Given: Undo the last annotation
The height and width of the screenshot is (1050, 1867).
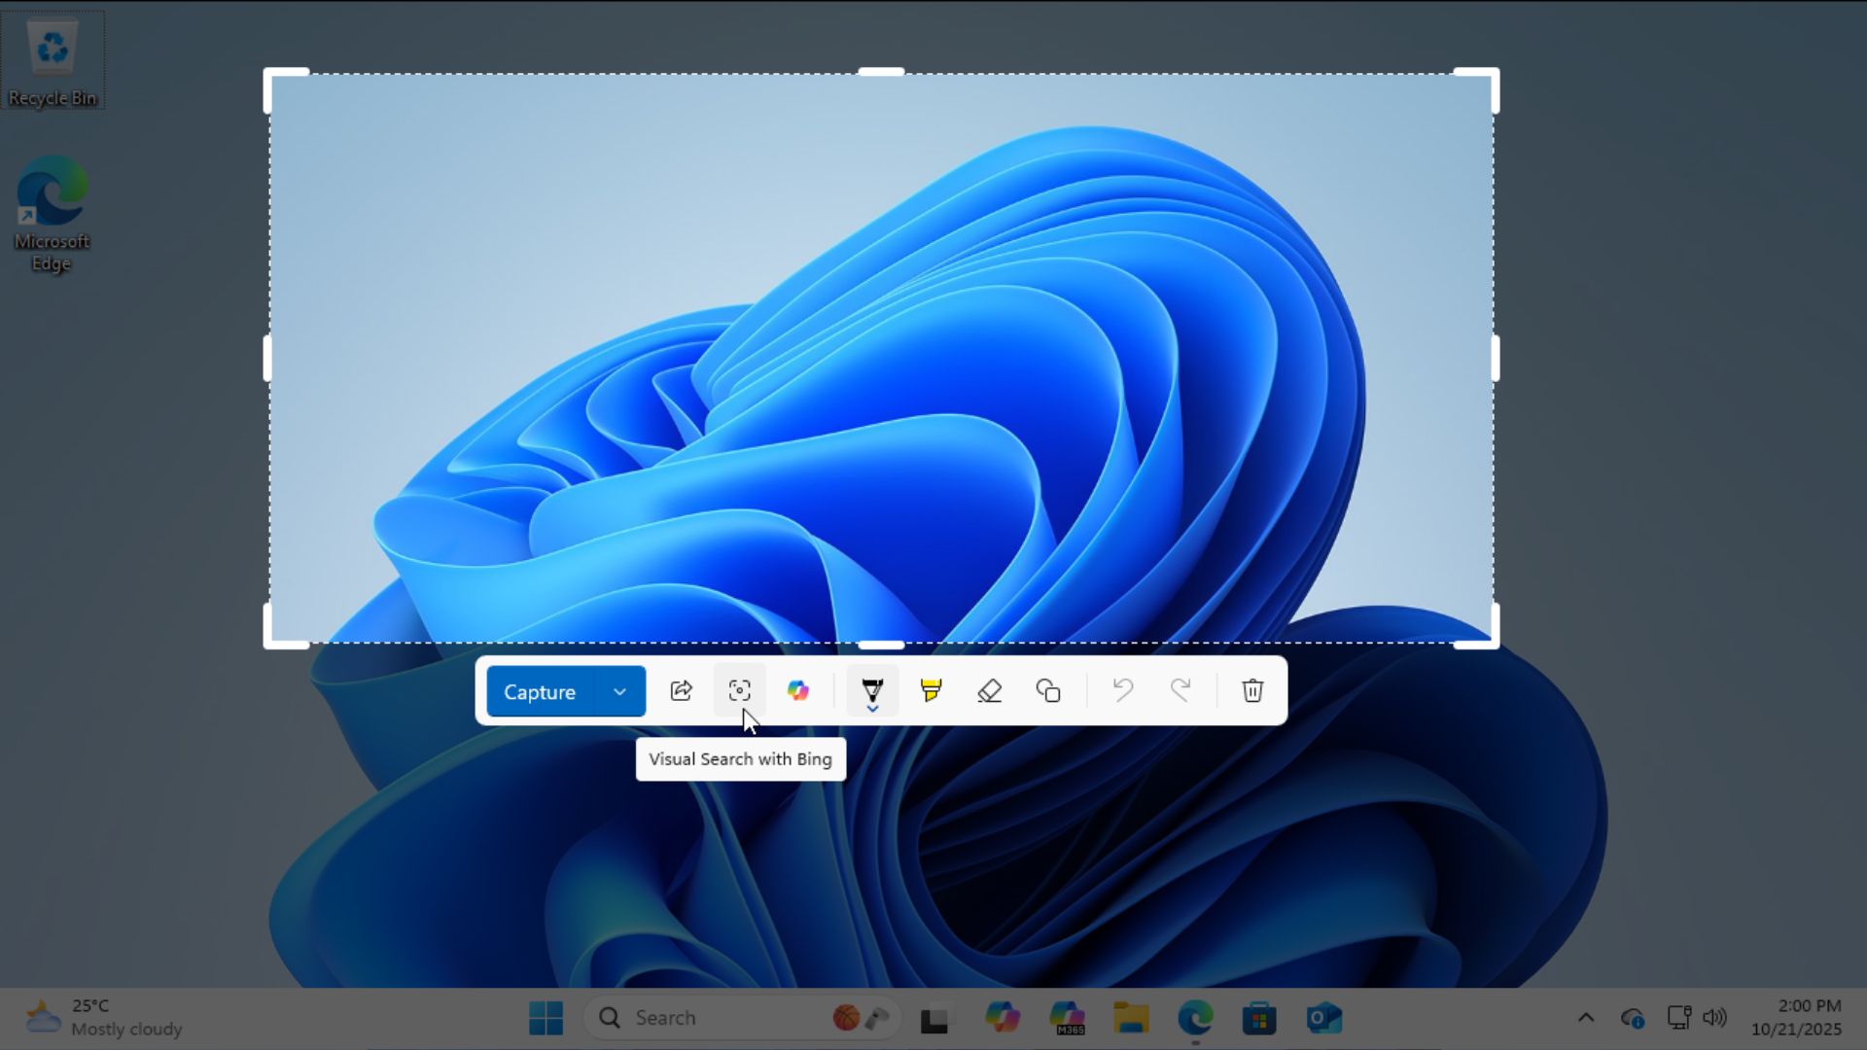Looking at the screenshot, I should (x=1121, y=690).
